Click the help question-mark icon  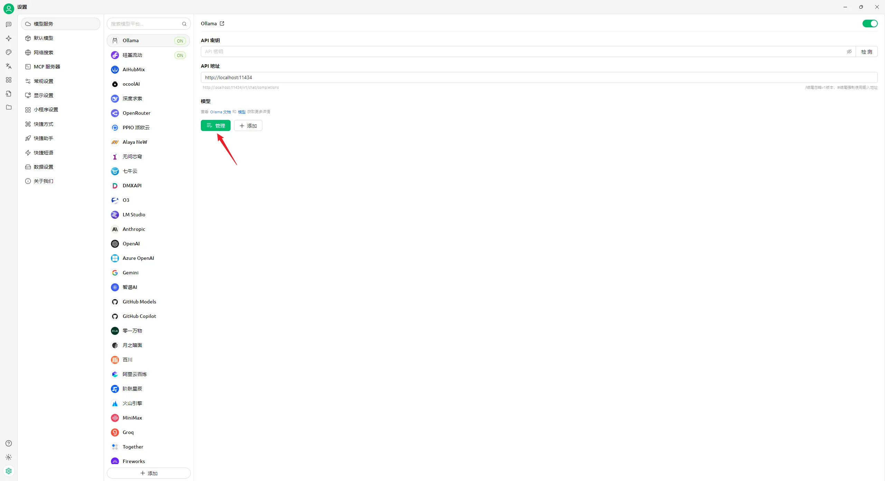click(x=9, y=443)
